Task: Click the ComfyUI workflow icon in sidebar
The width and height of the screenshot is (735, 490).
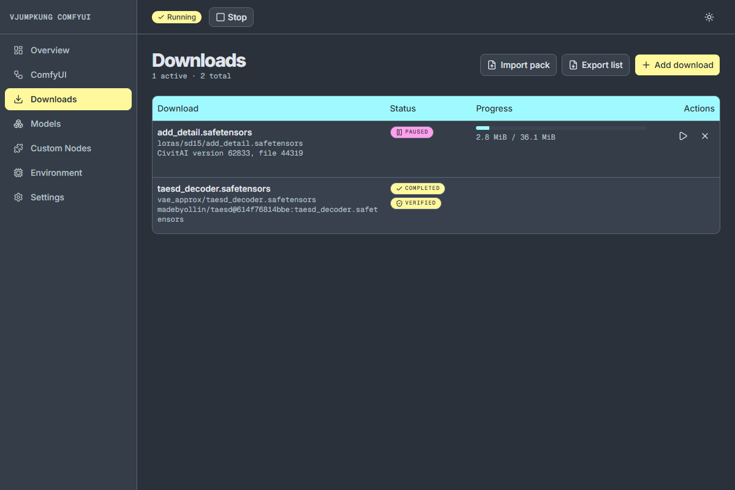Action: coord(18,75)
